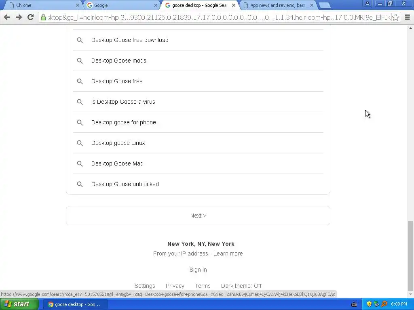Go to Next results page
This screenshot has height=310, width=414.
[x=198, y=216]
